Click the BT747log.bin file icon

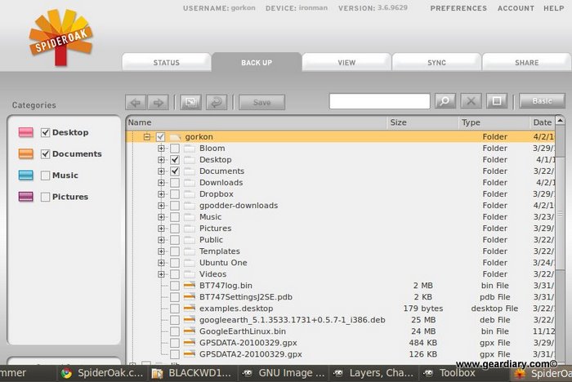190,286
